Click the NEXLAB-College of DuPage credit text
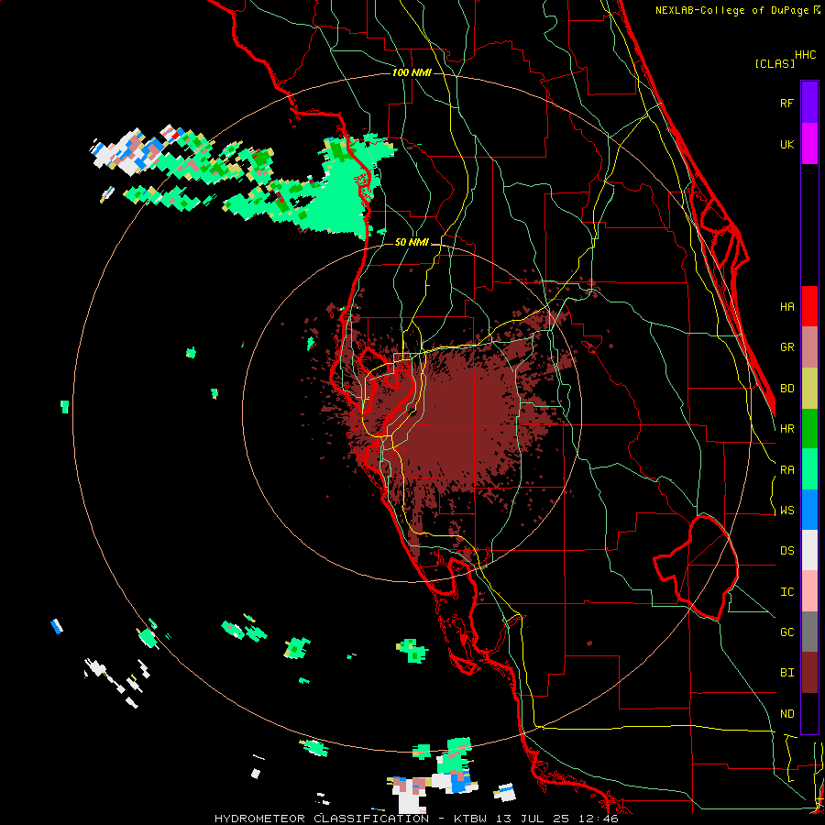 click(x=731, y=10)
